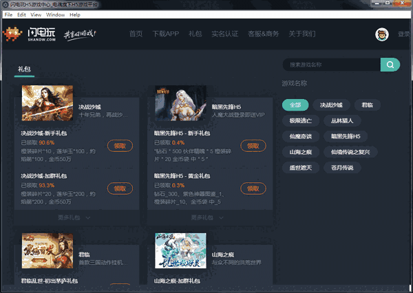Open the Help menu
Viewport: 413px width, 293px height.
click(x=75, y=14)
